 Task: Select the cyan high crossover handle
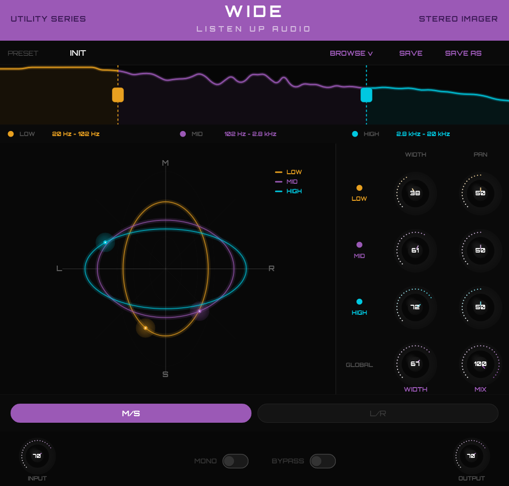[366, 95]
